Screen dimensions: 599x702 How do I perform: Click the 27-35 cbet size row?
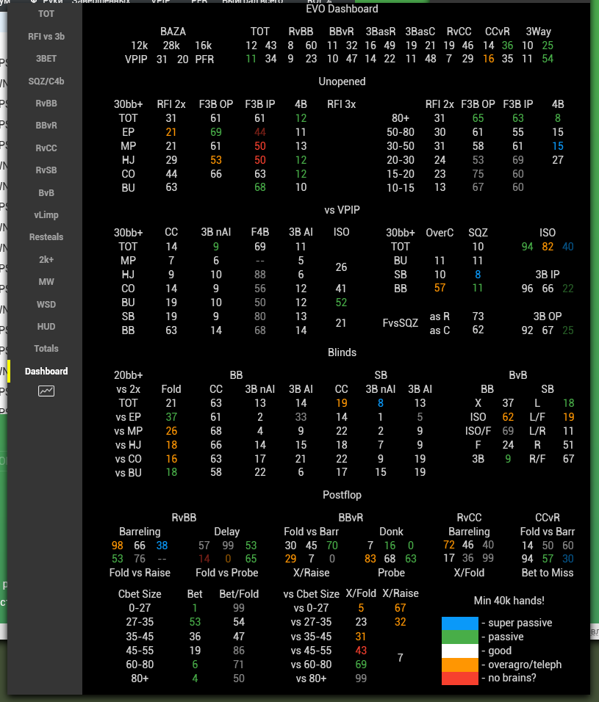pyautogui.click(x=140, y=622)
